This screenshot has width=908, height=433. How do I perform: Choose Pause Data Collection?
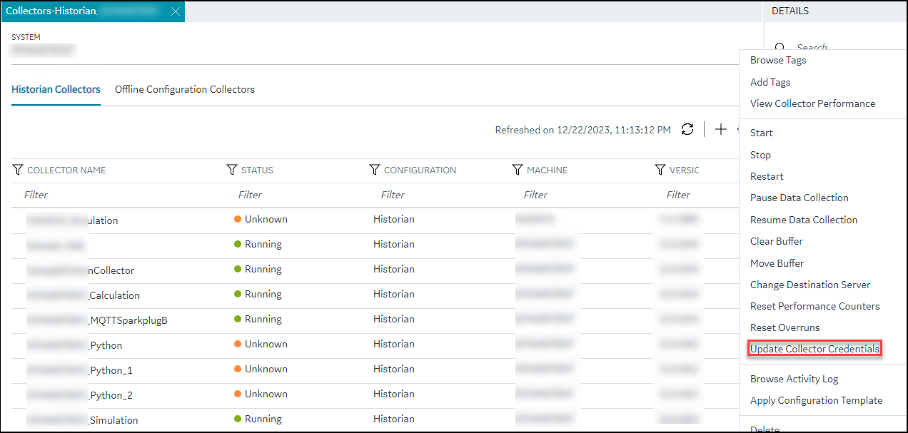pos(799,198)
